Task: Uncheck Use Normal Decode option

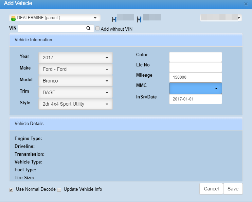Action: [11, 189]
